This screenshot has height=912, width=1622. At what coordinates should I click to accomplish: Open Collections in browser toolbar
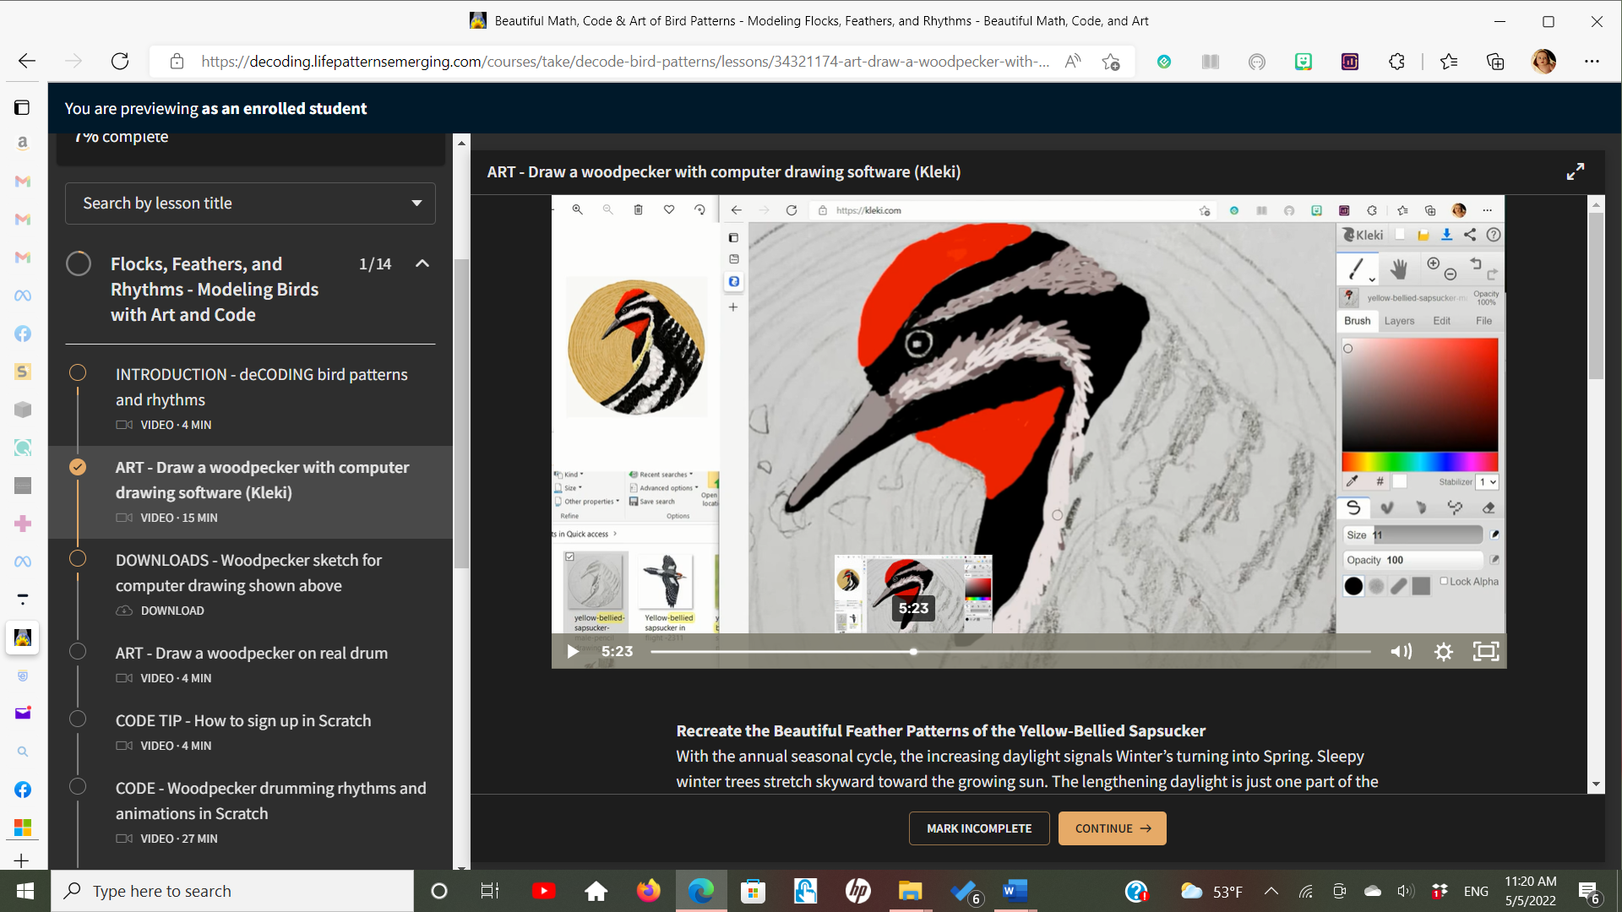click(1495, 61)
